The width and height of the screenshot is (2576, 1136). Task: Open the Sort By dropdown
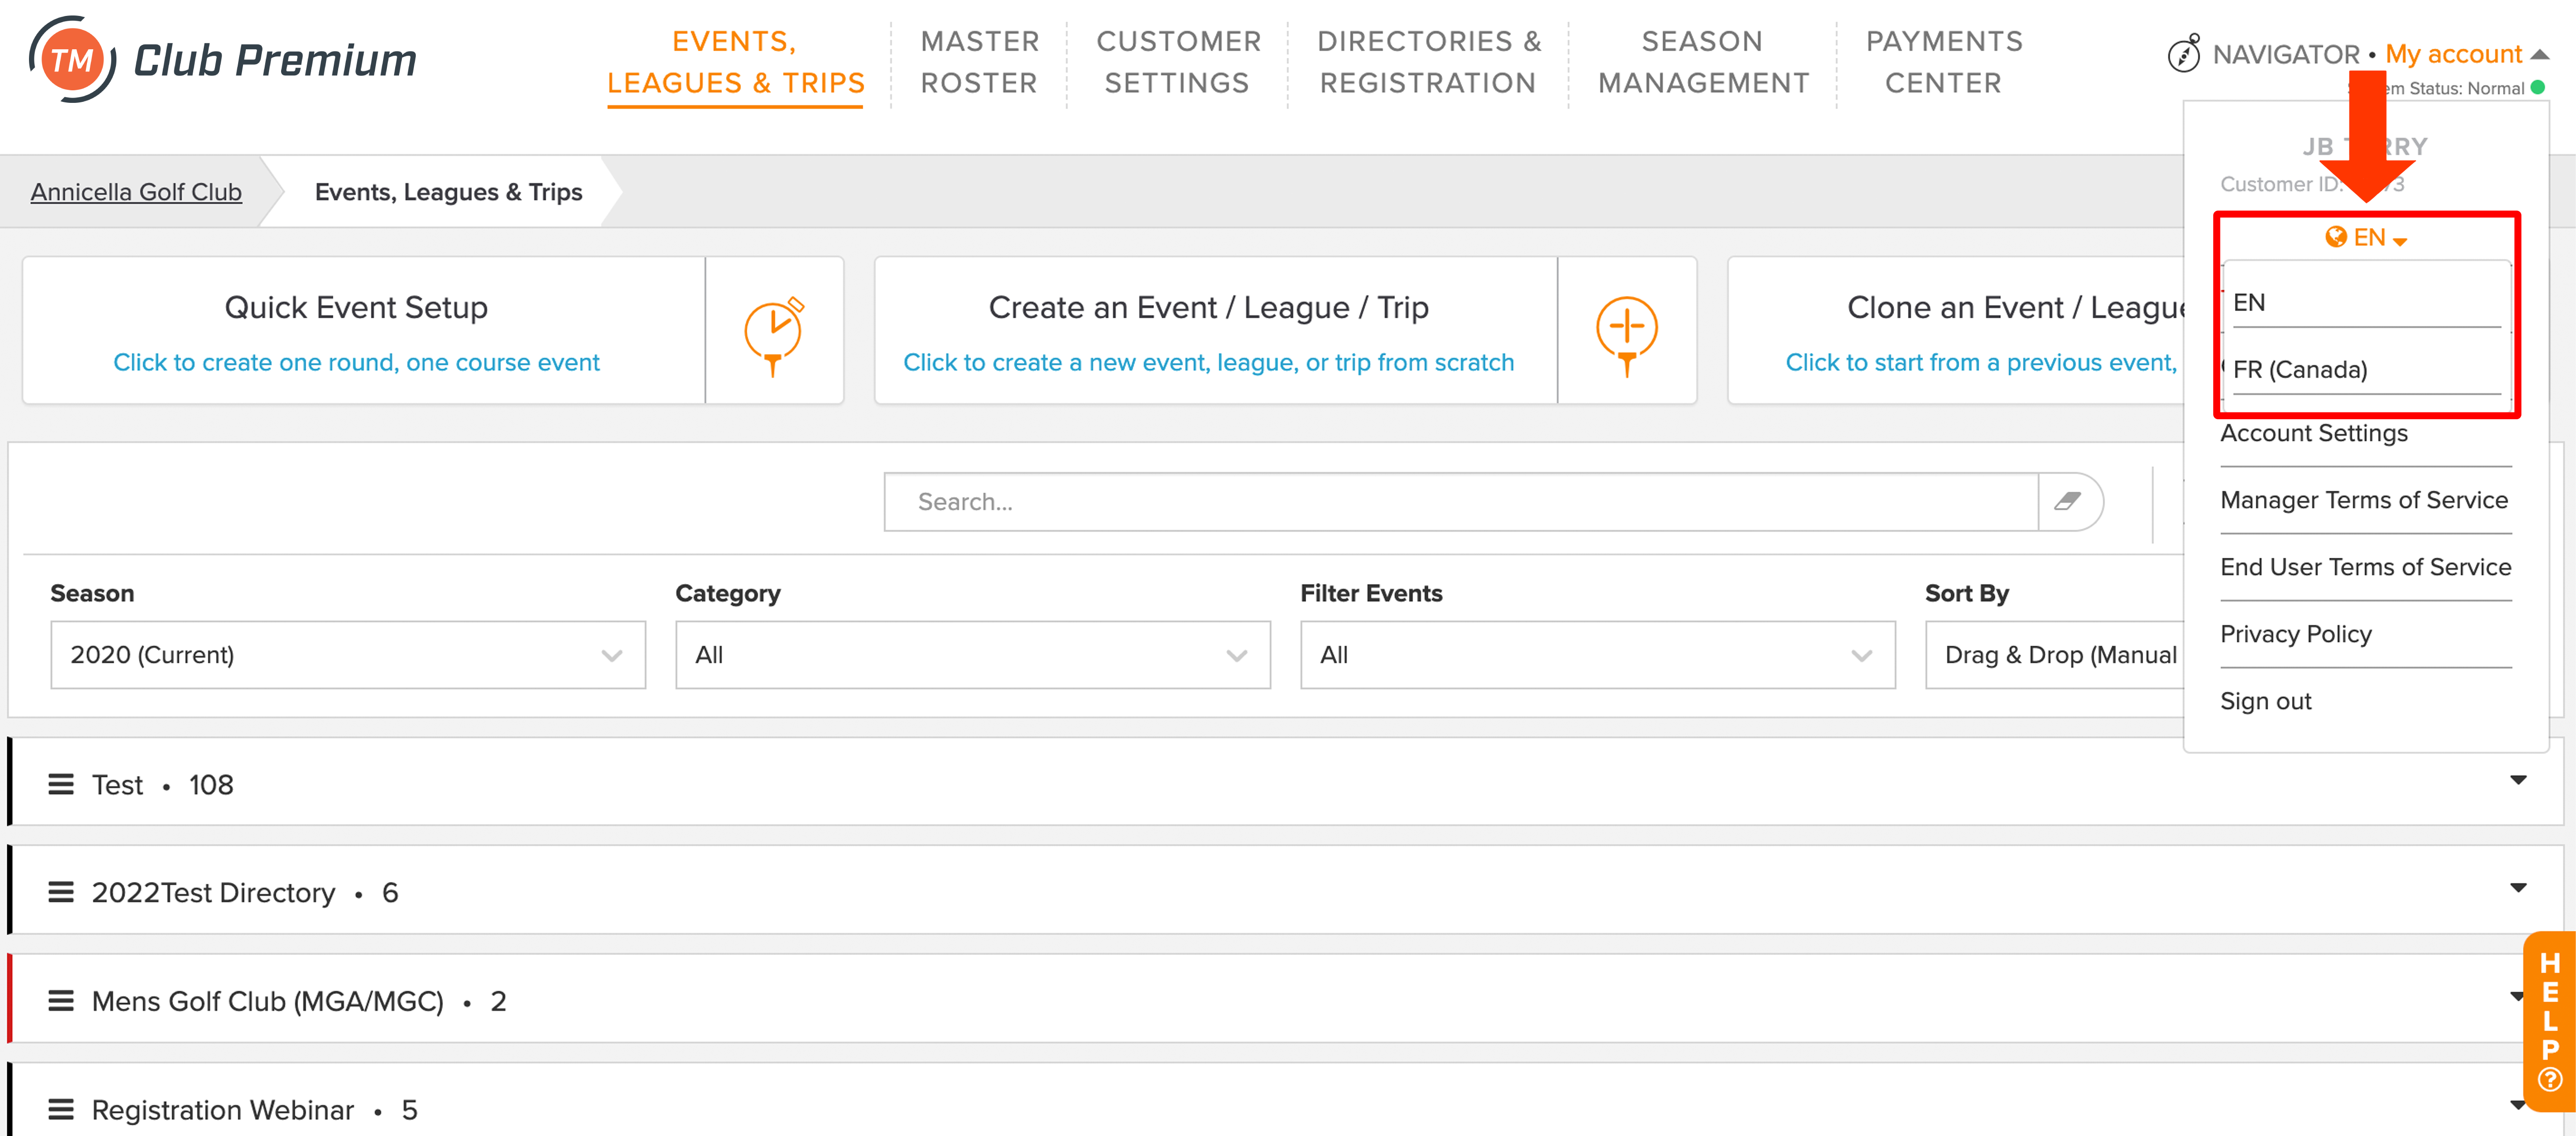click(2055, 655)
